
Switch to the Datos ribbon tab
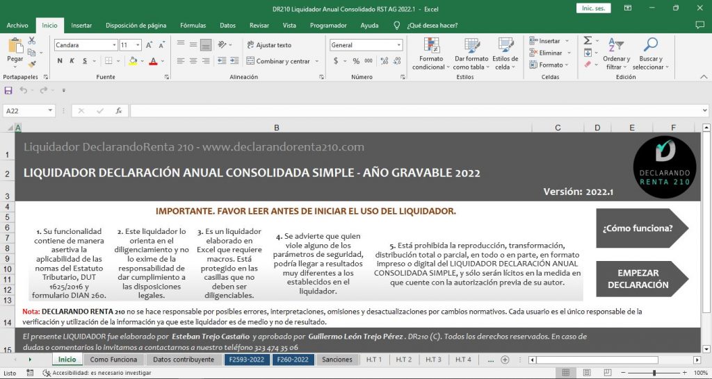coord(227,26)
